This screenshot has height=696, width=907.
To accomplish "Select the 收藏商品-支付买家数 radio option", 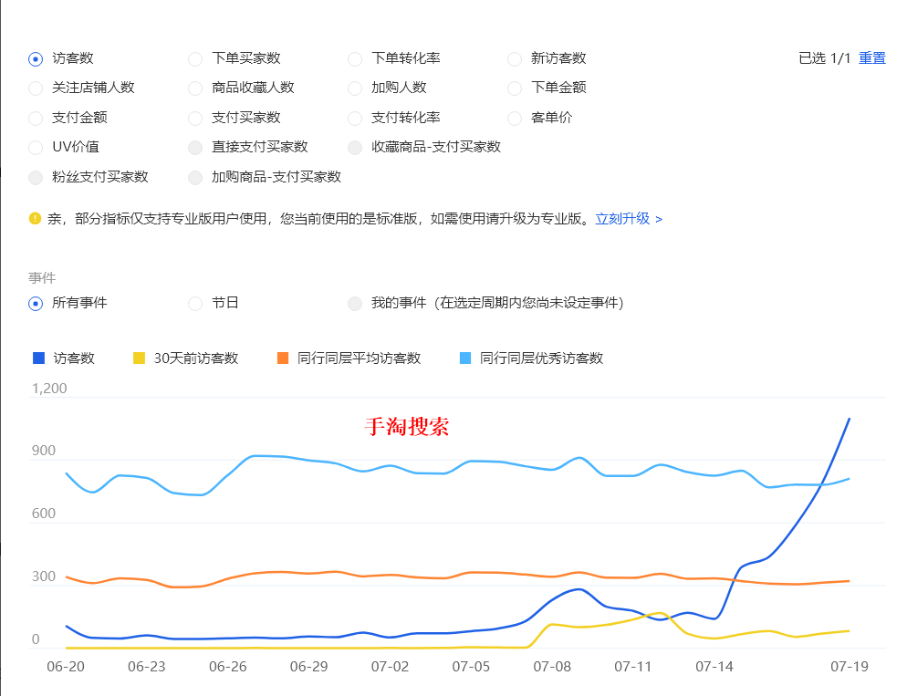I will tap(355, 148).
